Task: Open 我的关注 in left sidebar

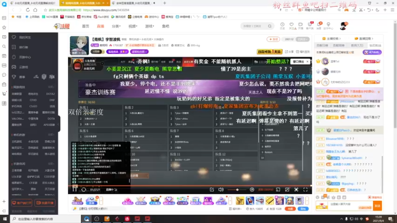Action: 22,38
